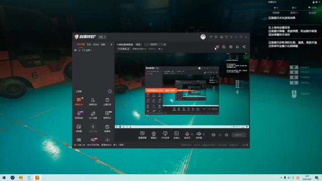Collapse the toolbox panel circle button
The image size is (322, 181).
pos(110,91)
